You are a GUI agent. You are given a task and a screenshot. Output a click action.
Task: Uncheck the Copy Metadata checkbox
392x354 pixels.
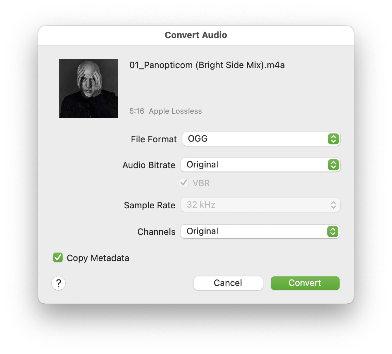click(x=58, y=258)
